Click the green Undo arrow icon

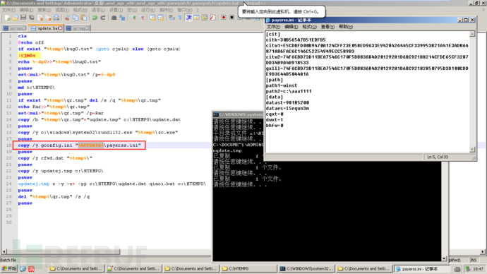95,18
